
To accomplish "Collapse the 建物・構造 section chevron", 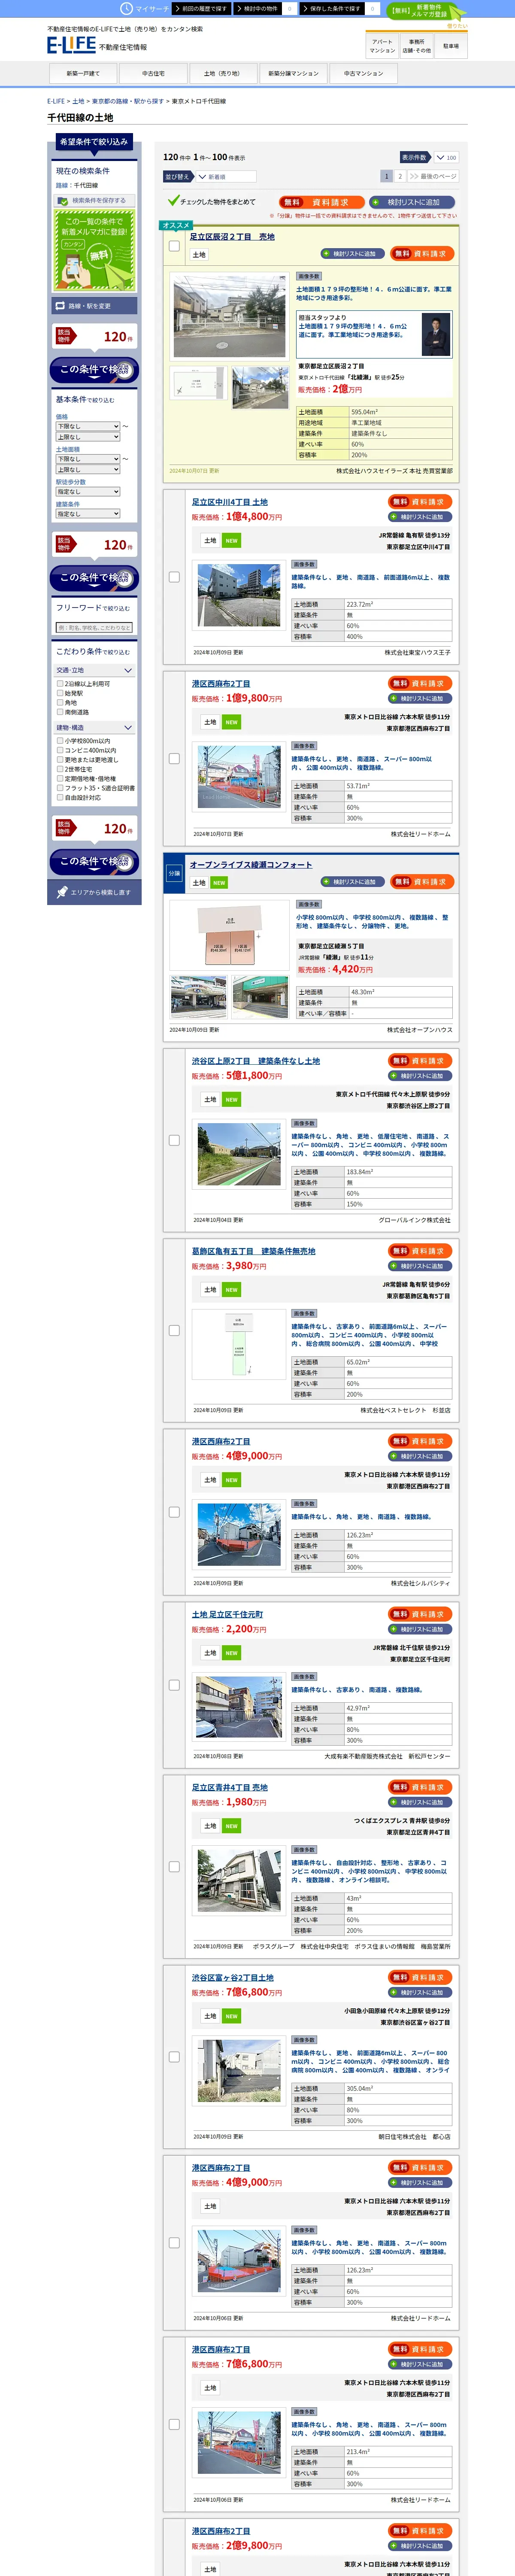I will [127, 728].
